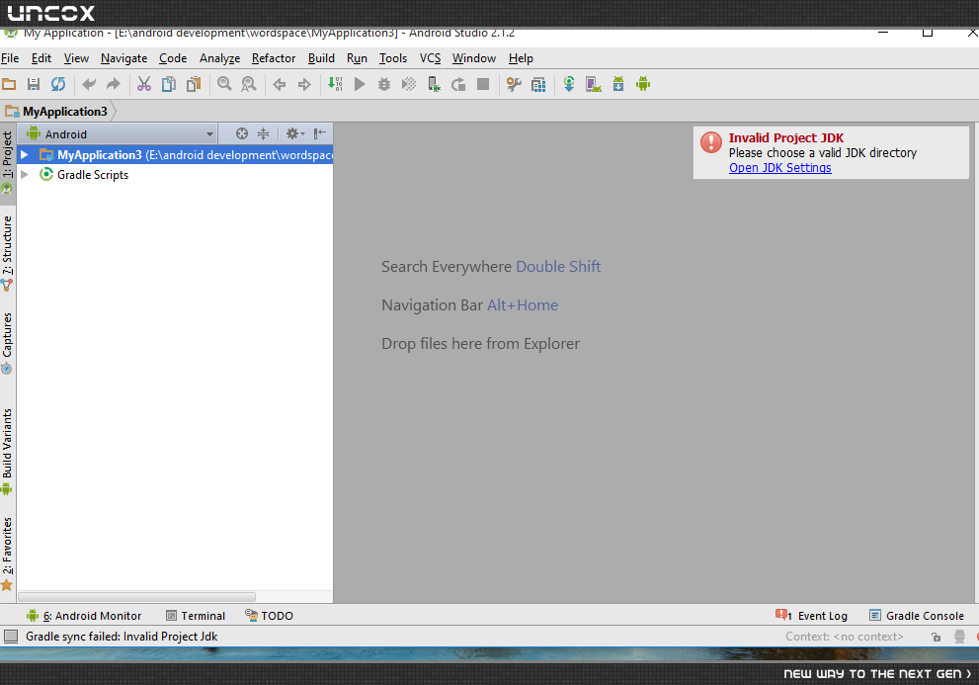This screenshot has width=979, height=685.
Task: Click the Cut scissors icon
Action: click(x=144, y=84)
